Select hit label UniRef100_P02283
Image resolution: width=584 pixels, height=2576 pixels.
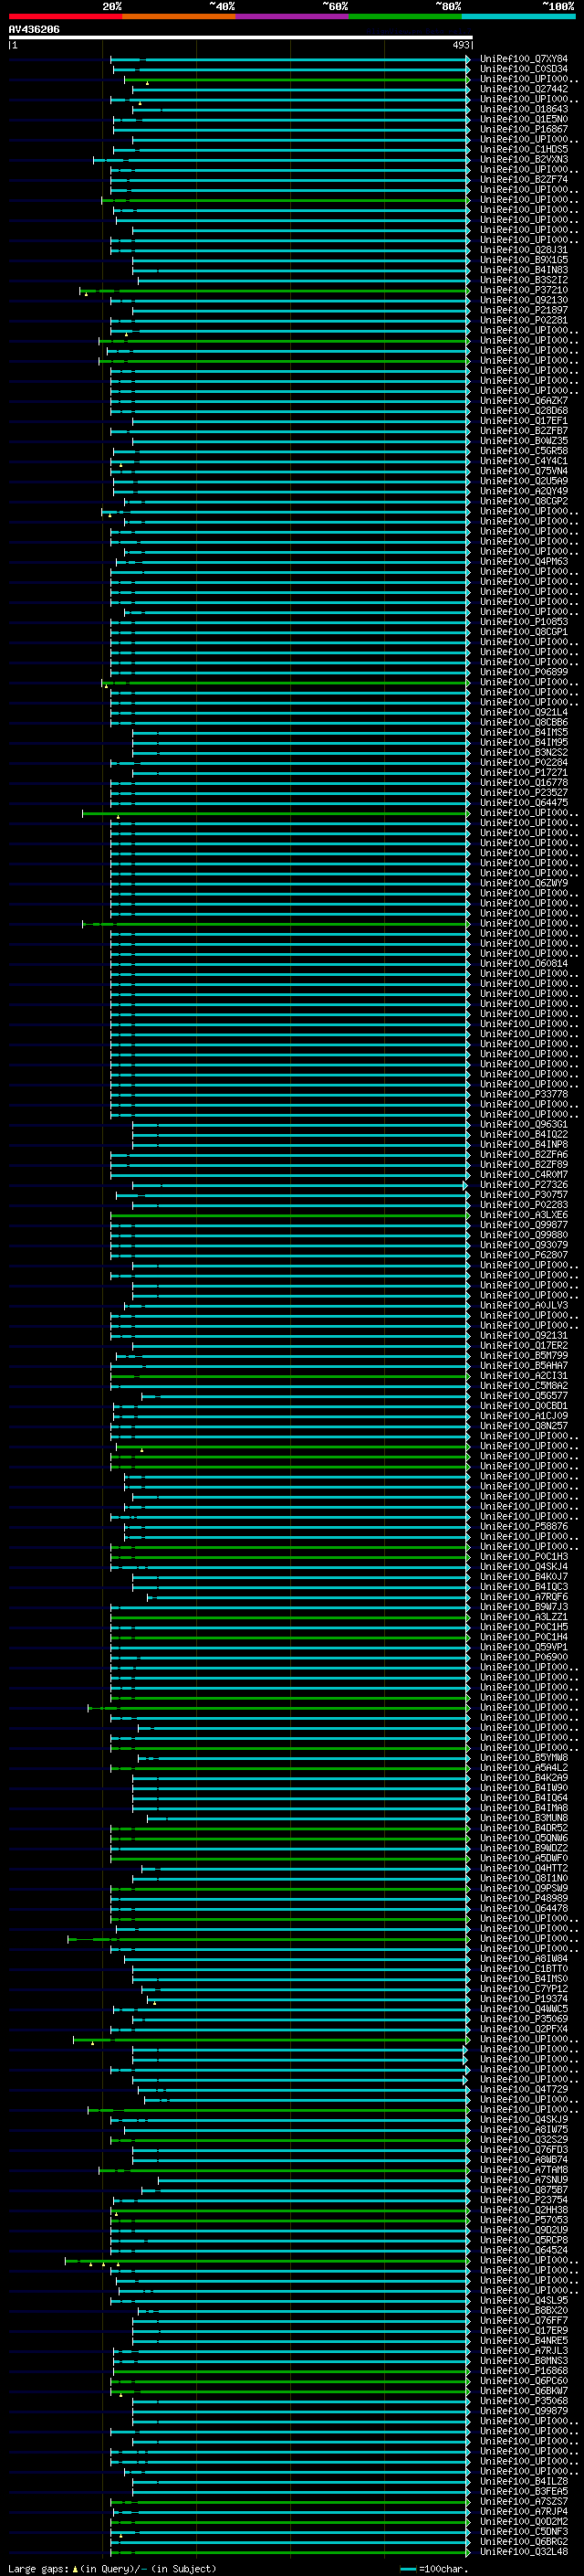[524, 1205]
